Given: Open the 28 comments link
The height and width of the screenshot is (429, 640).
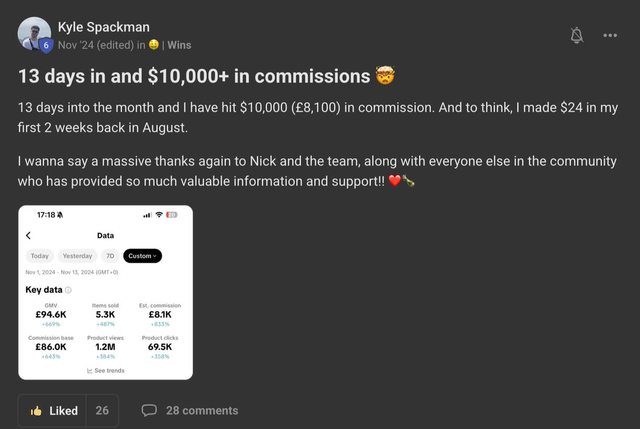Looking at the screenshot, I should point(202,411).
